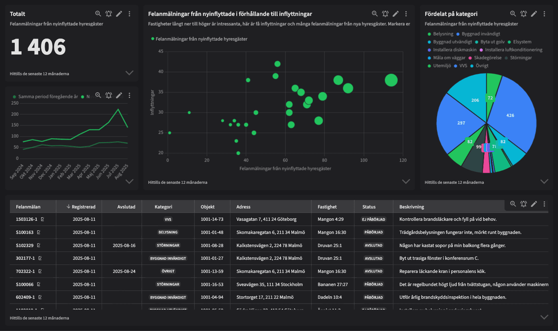Open three-dot menu of Fördelat på kategori

[x=544, y=14]
